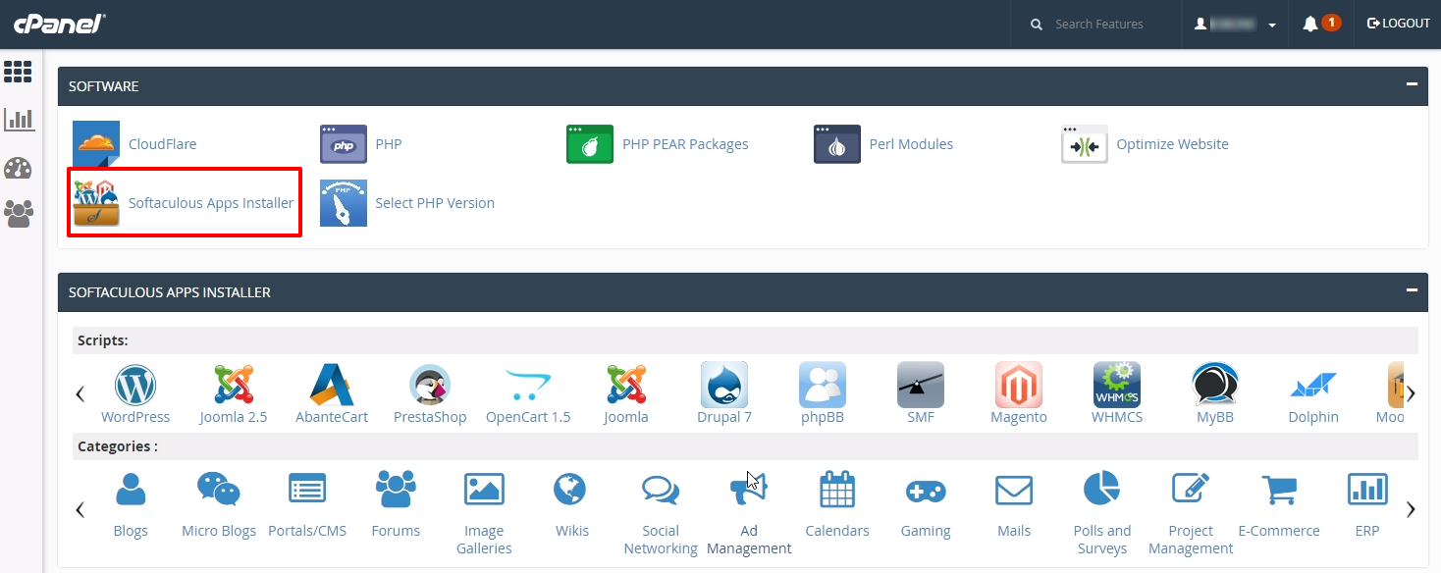Select the AbanteCart script icon

(x=332, y=385)
